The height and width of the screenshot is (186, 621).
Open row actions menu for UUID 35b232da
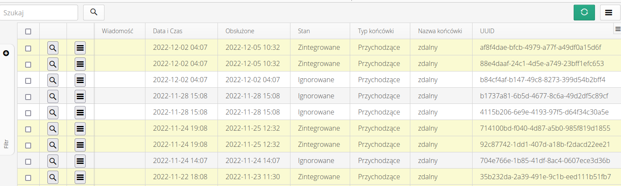pos(80,177)
